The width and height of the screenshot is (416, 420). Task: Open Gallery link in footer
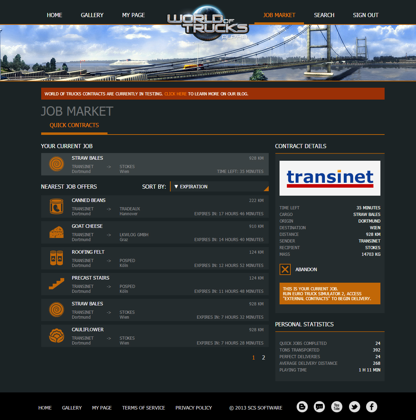[72, 408]
